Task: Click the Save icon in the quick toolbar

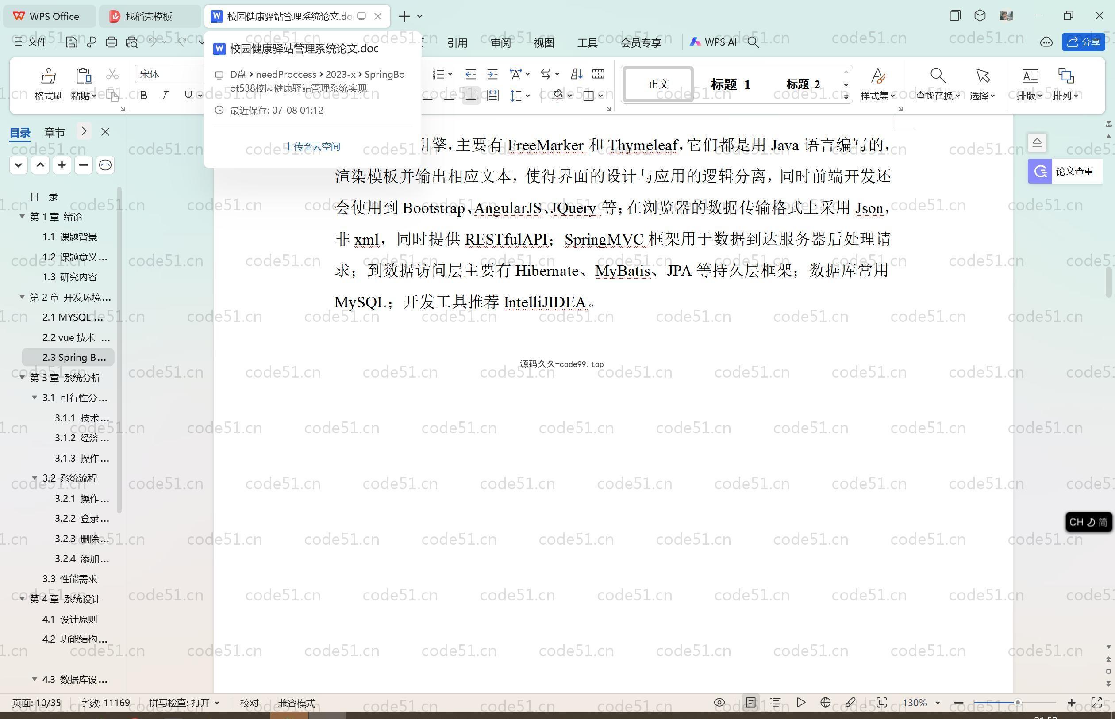Action: click(x=72, y=42)
